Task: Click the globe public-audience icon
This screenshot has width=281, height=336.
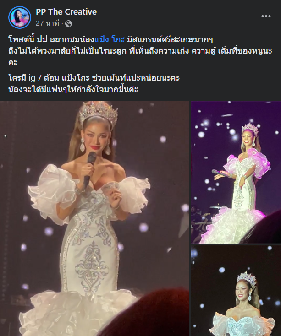Action: tap(68, 23)
